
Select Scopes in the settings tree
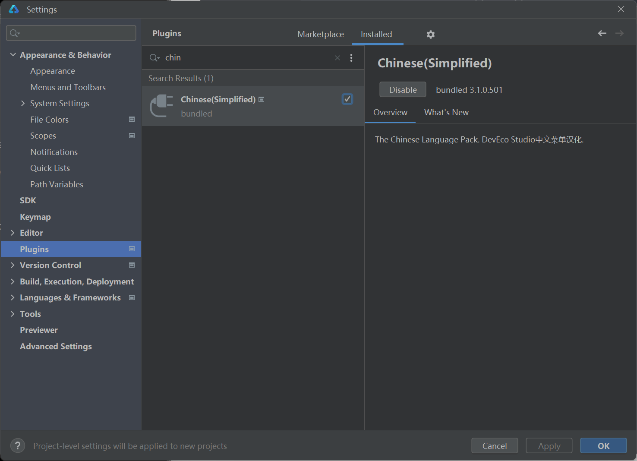[43, 136]
